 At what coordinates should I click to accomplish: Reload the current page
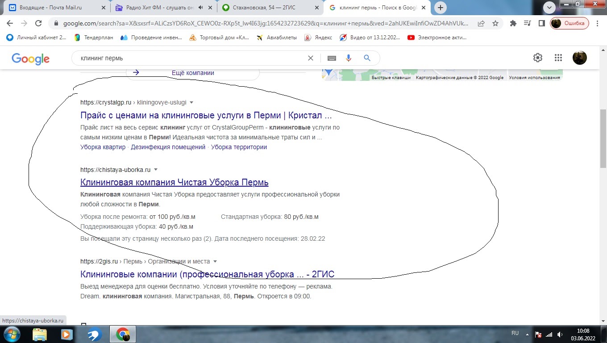(38, 24)
